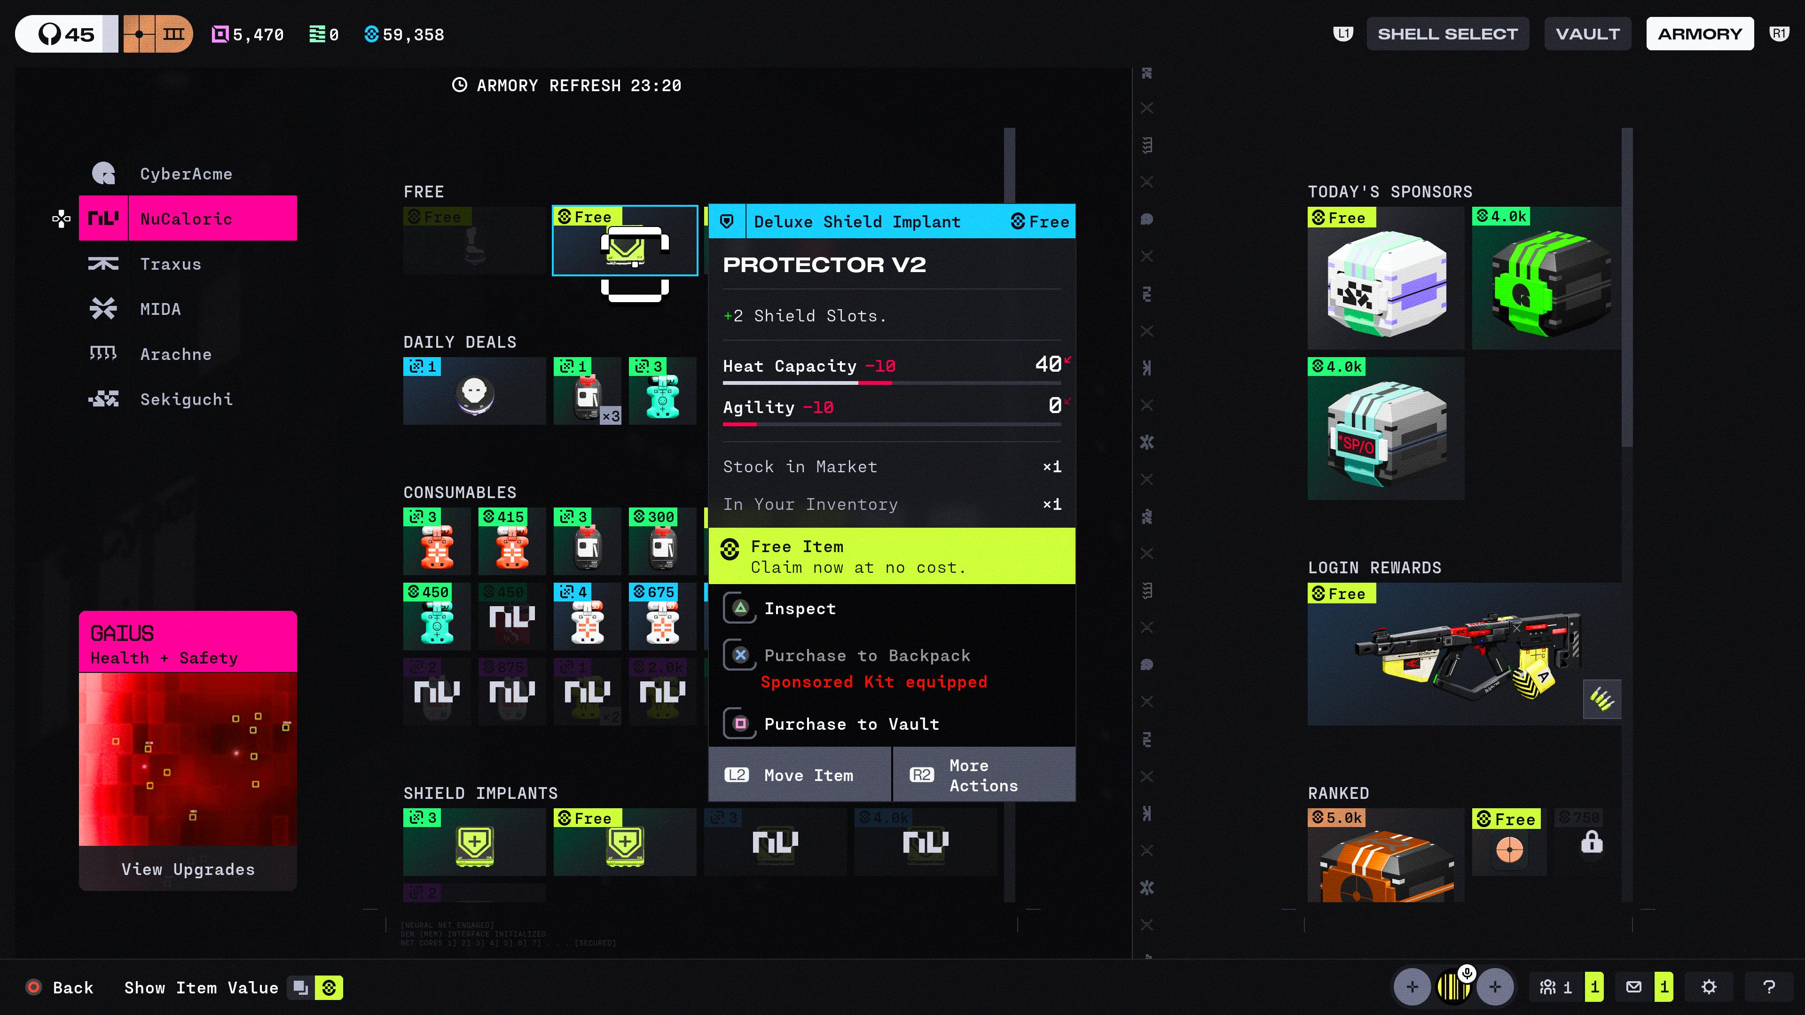The width and height of the screenshot is (1805, 1015).
Task: Open the free white sponsor crate
Action: coord(1385,278)
